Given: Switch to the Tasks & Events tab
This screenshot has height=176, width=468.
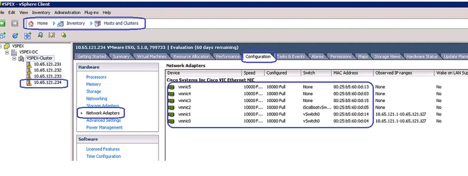Looking at the screenshot, I should 291,56.
